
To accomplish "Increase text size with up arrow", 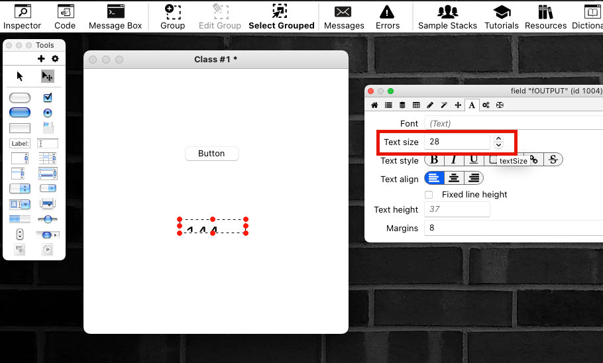I will click(x=498, y=138).
